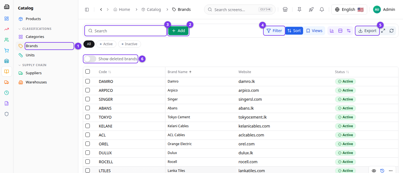The width and height of the screenshot is (403, 173).
Task: Check the DAMRO row checkbox
Action: point(88,81)
